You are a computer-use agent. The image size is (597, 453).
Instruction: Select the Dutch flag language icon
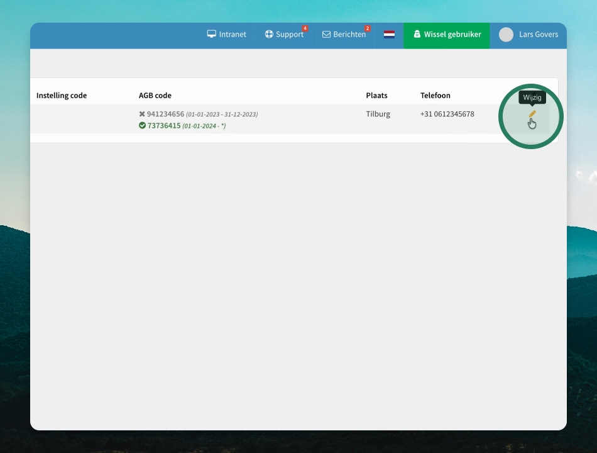click(x=389, y=35)
